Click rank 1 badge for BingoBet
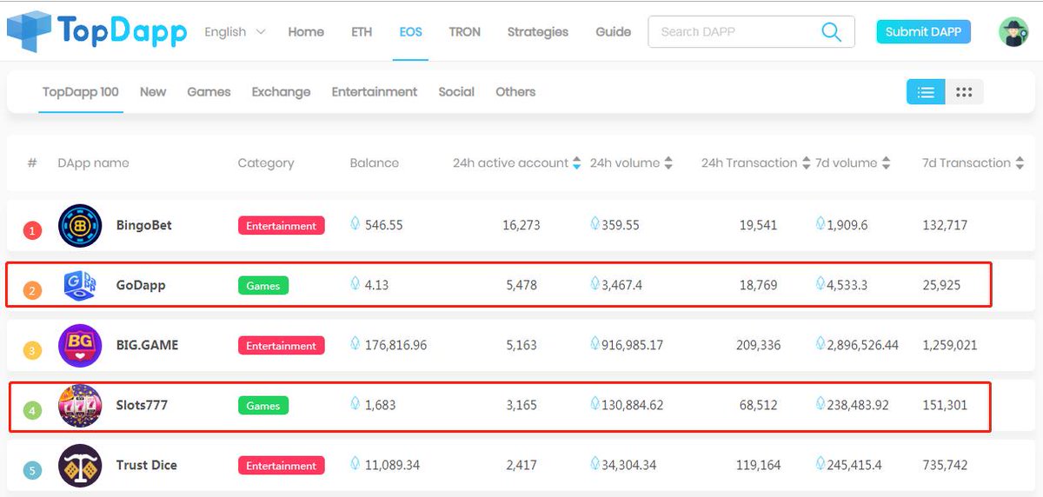 click(32, 231)
